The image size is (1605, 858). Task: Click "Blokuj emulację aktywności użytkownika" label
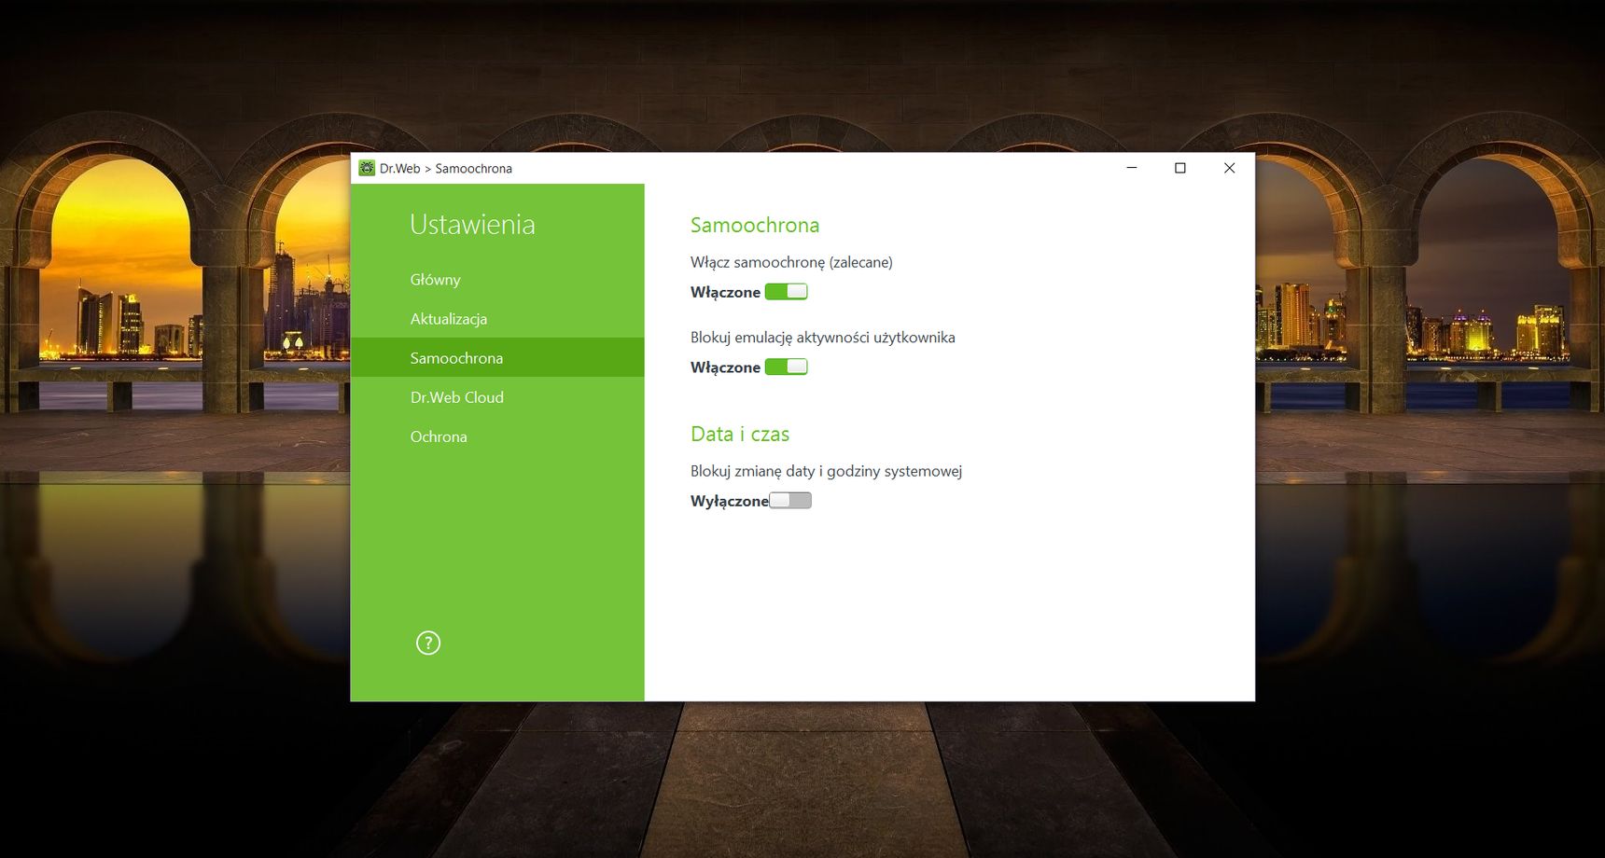[x=823, y=338]
